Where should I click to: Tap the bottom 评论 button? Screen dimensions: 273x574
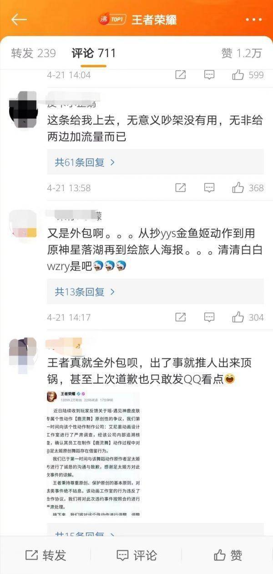(x=136, y=555)
